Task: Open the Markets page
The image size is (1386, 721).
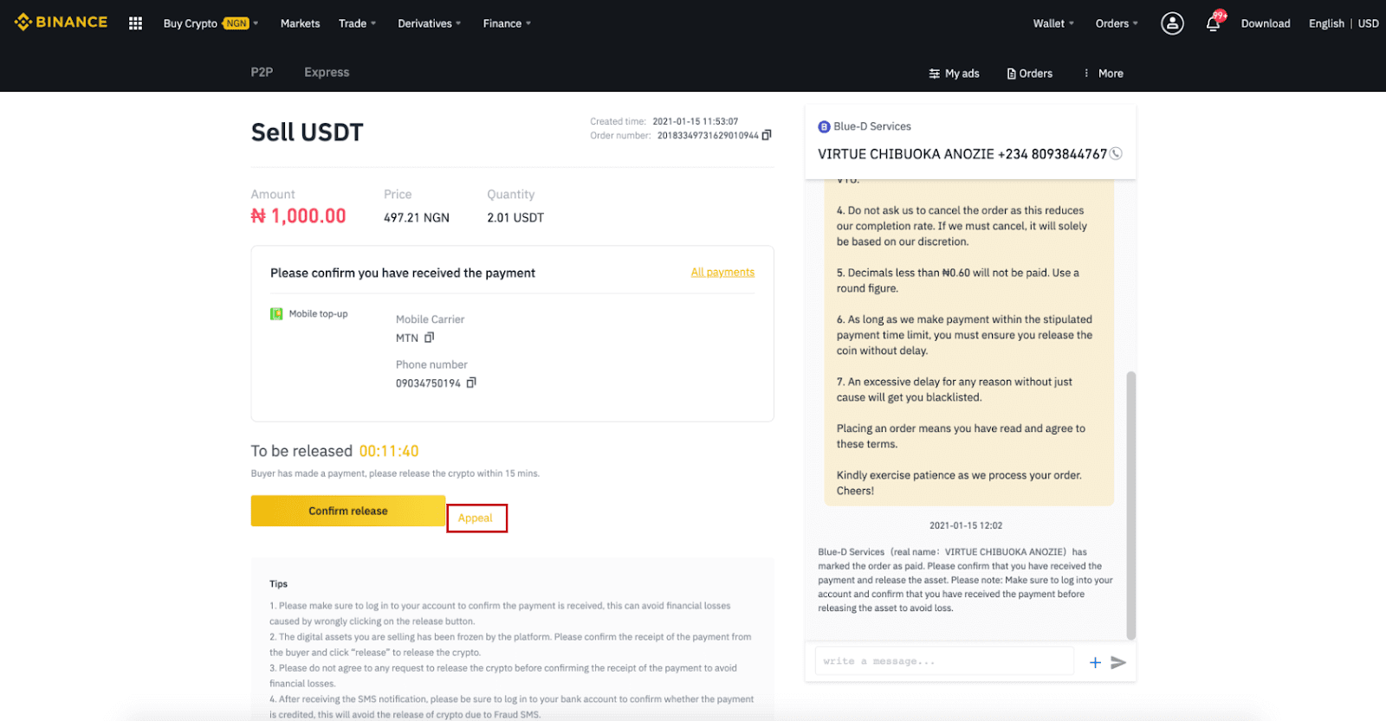Action: (300, 23)
